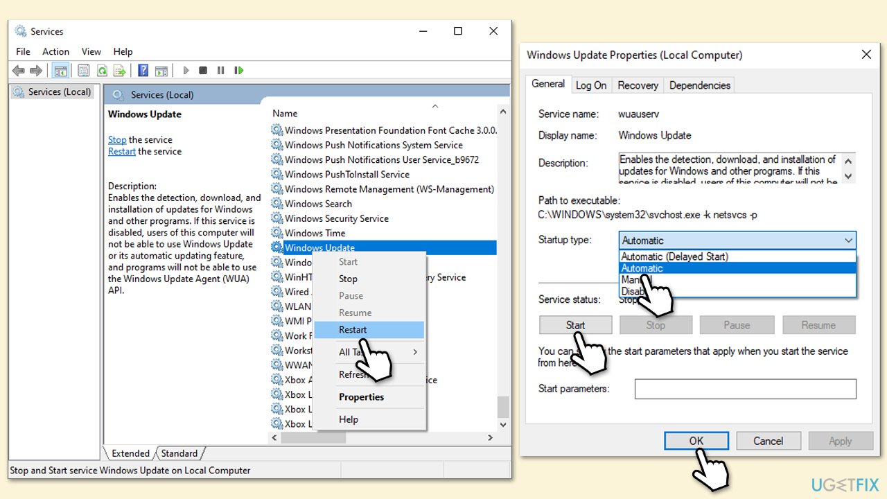Open the toolbar Properties sheet icon
The image size is (887, 499).
84,71
